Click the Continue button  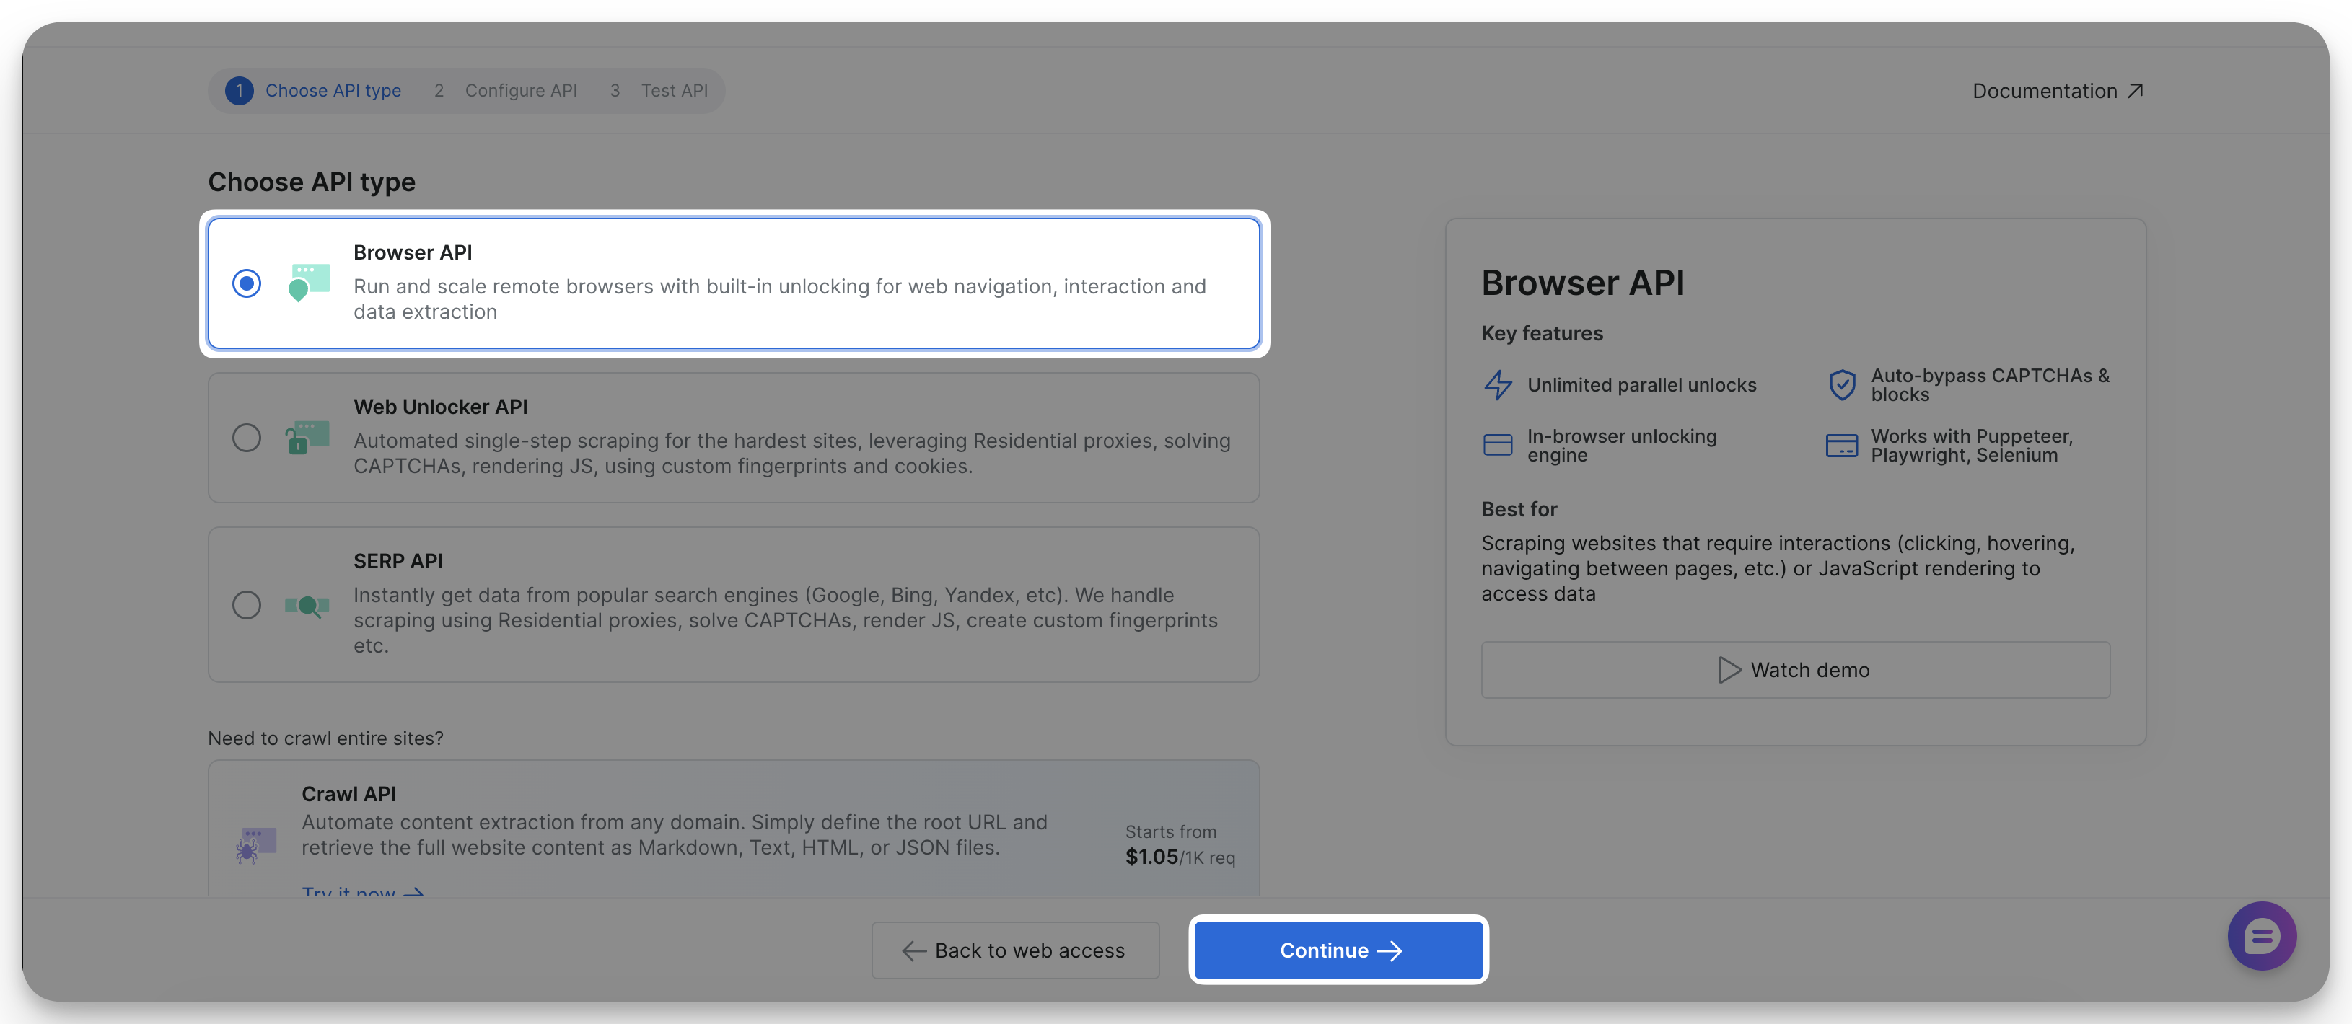(x=1338, y=950)
